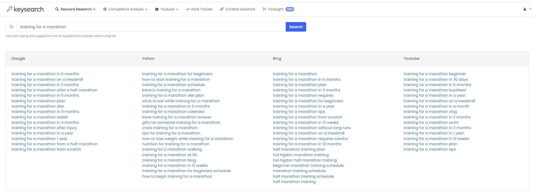Open Bing suggestion 'hal higdon marathon training'

point(301,155)
